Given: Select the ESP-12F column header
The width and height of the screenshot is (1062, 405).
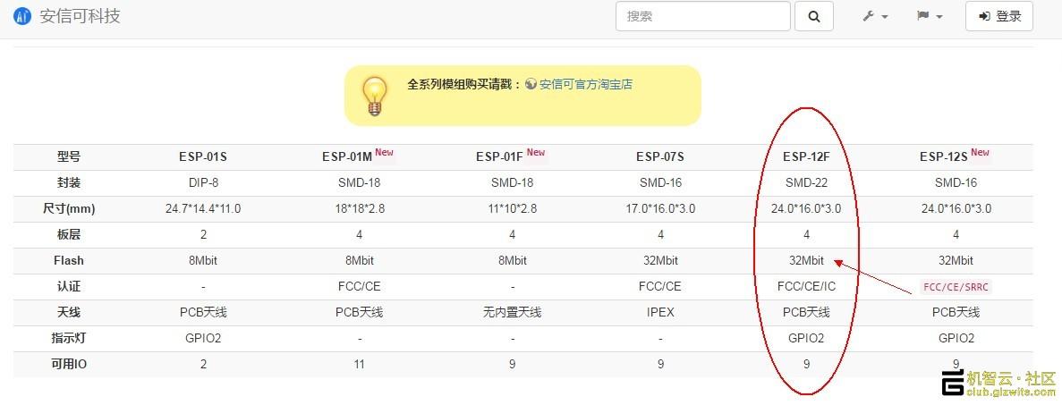Looking at the screenshot, I should click(x=806, y=157).
